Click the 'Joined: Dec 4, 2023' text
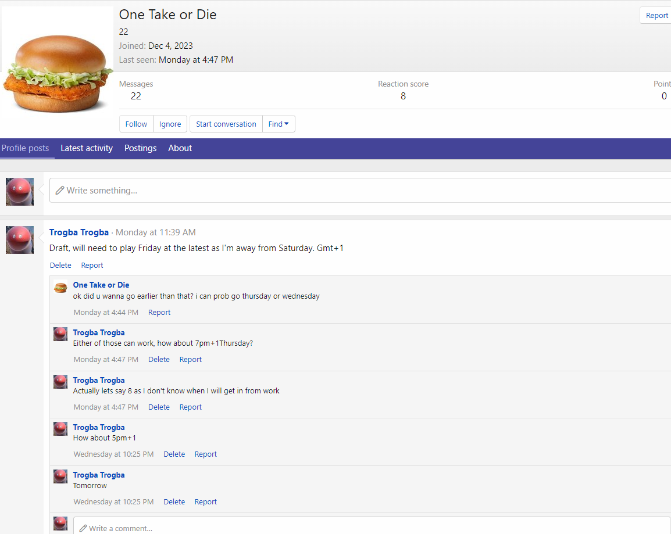Viewport: 671px width, 534px height. (x=156, y=46)
